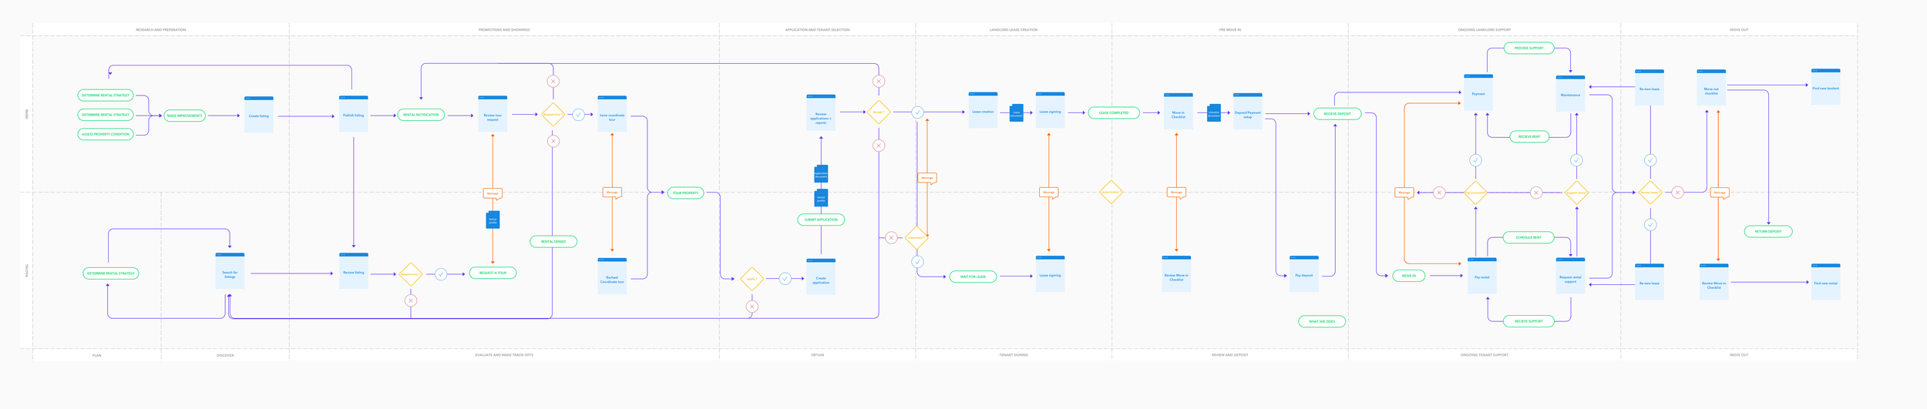The height and width of the screenshot is (409, 1927).
Task: Click the Maintenance screen card
Action: pyautogui.click(x=1570, y=93)
